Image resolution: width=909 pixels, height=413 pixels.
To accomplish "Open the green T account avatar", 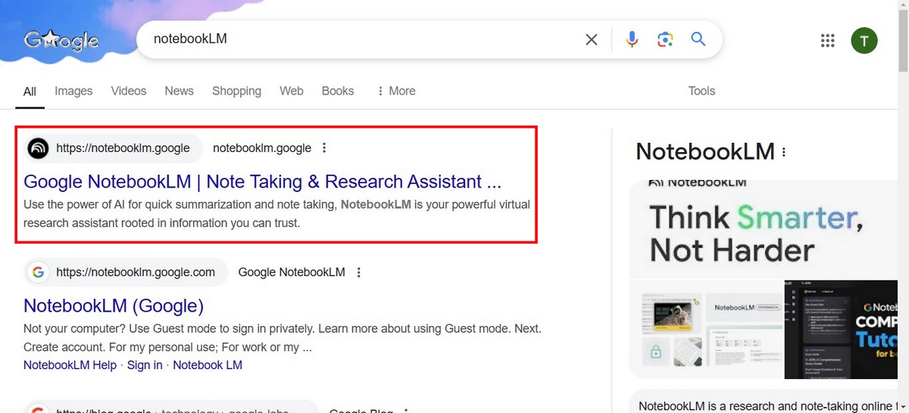I will [864, 41].
